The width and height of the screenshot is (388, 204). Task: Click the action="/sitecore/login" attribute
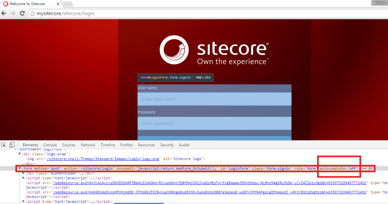pyautogui.click(x=89, y=168)
